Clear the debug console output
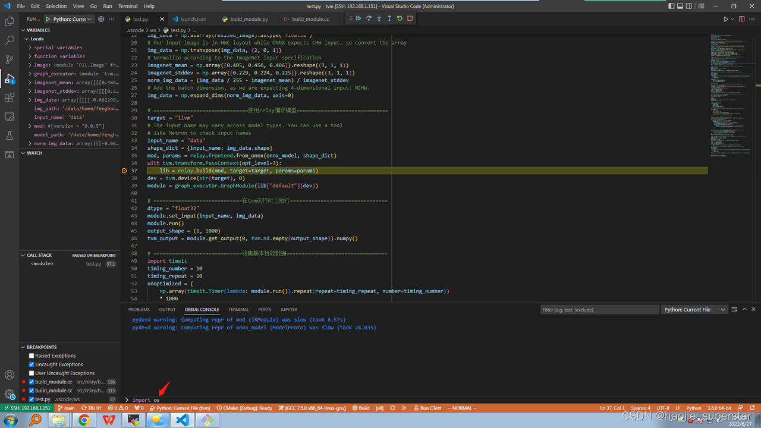Screen dimensions: 761x428 [x=734, y=309]
